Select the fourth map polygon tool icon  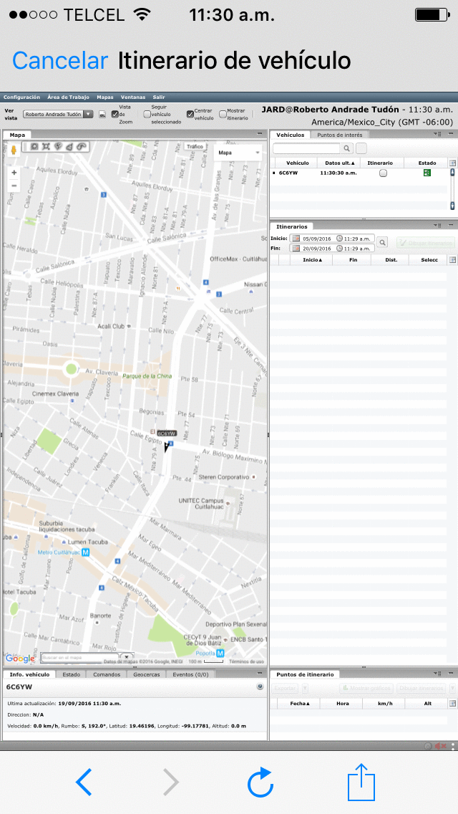pyautogui.click(x=69, y=147)
